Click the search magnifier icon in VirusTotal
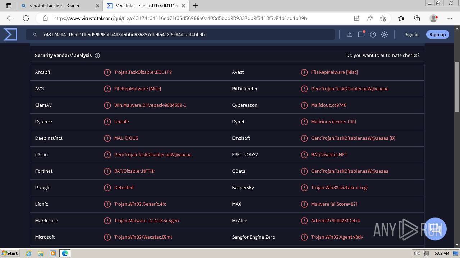 tap(35, 35)
